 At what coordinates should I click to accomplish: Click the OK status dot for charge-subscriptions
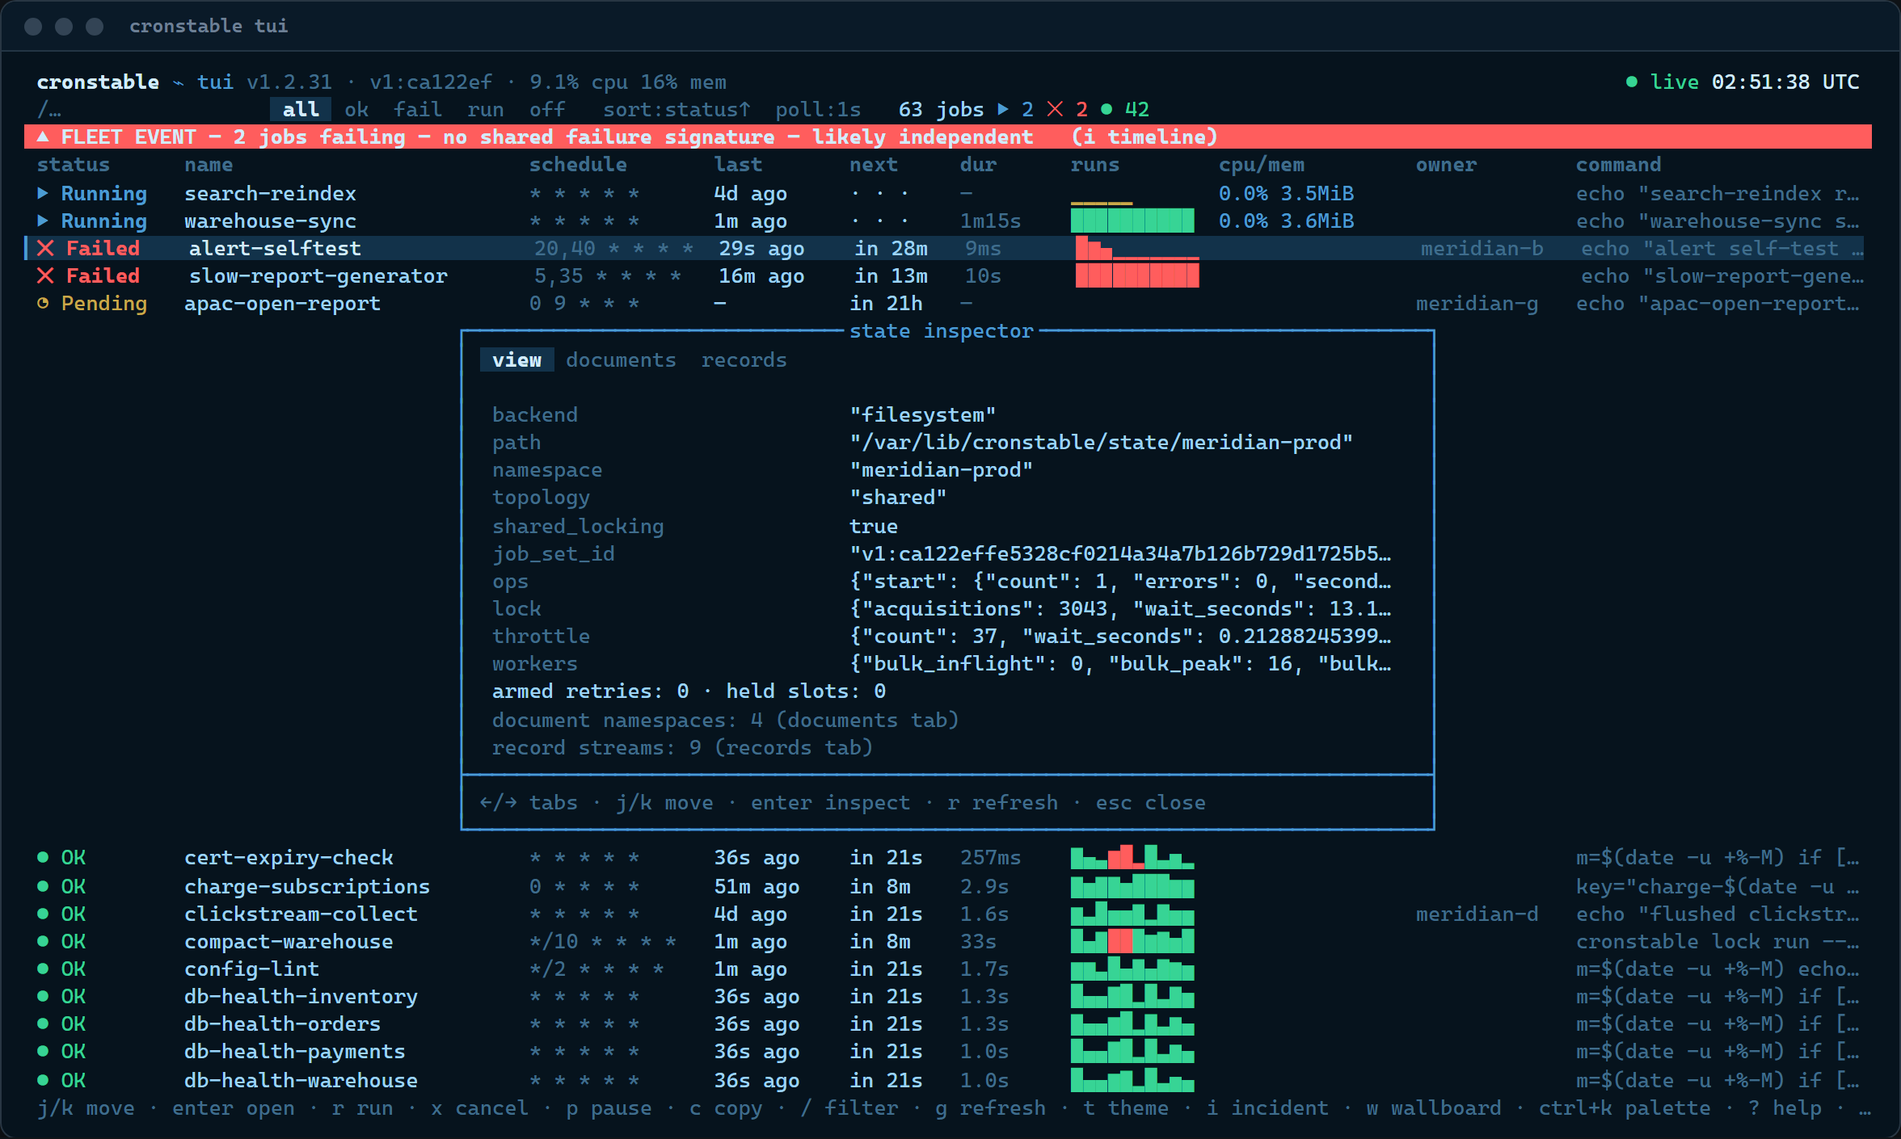coord(43,886)
